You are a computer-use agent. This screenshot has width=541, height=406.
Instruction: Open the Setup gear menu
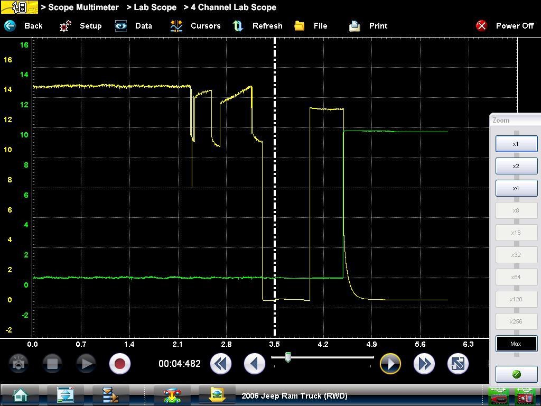(x=66, y=25)
